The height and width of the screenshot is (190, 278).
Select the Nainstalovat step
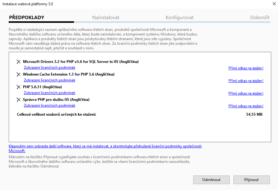(x=106, y=18)
